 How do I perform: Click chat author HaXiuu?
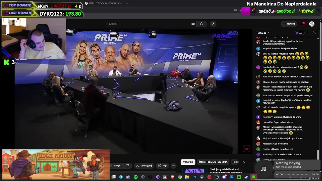point(266,149)
